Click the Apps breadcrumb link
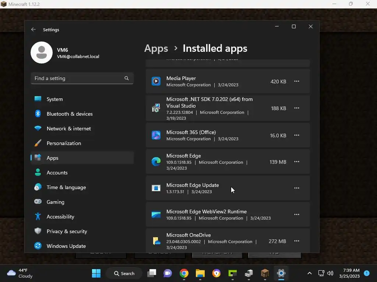The height and width of the screenshot is (282, 377). pos(156,48)
